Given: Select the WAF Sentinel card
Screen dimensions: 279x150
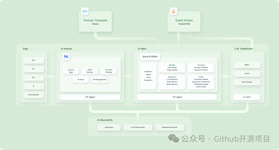Looking at the screenshot, I should click(90, 71).
